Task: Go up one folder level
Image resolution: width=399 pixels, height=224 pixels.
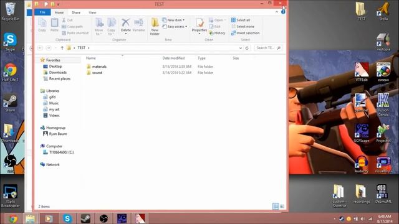Action: point(62,48)
